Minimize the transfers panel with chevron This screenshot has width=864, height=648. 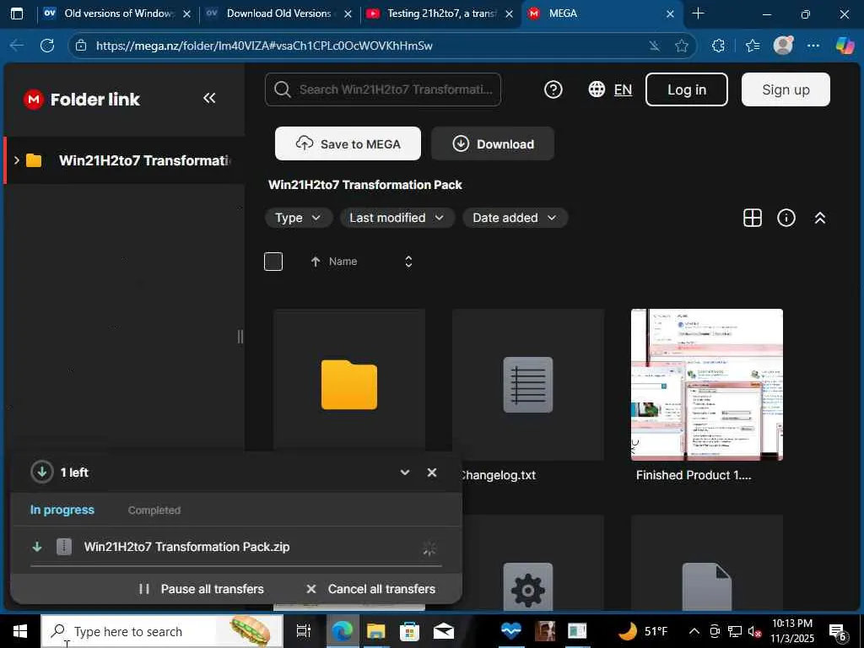405,472
